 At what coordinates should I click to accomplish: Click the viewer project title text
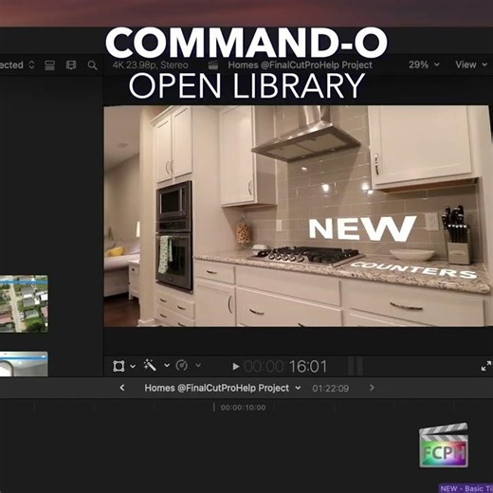coord(300,65)
